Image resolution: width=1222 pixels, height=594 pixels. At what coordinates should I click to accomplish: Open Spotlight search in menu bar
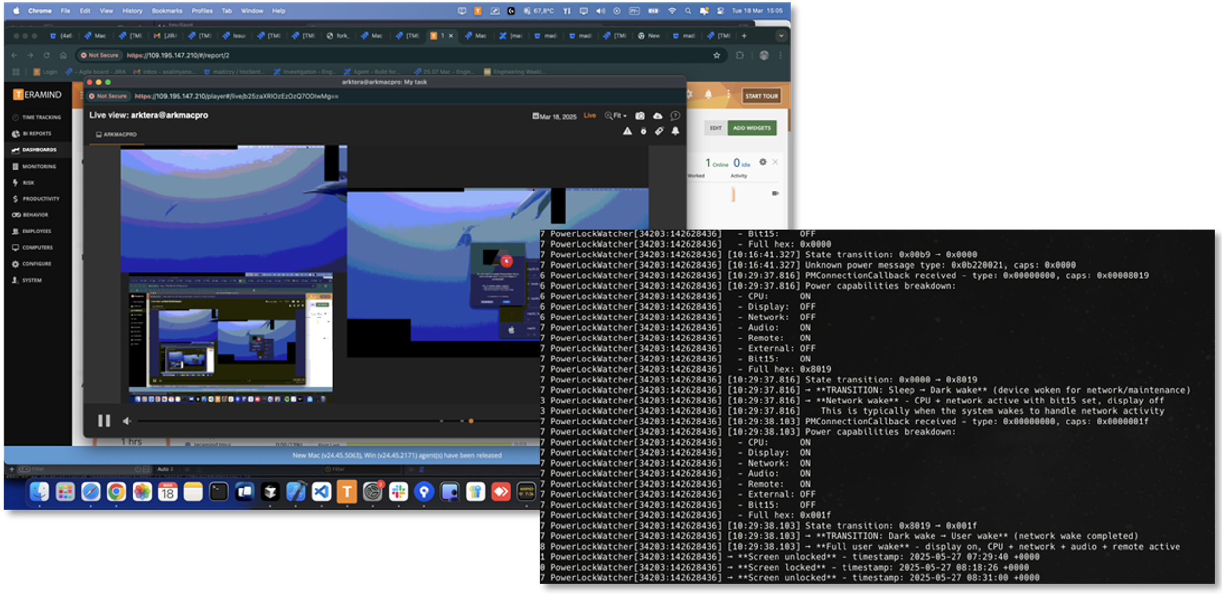tap(688, 11)
